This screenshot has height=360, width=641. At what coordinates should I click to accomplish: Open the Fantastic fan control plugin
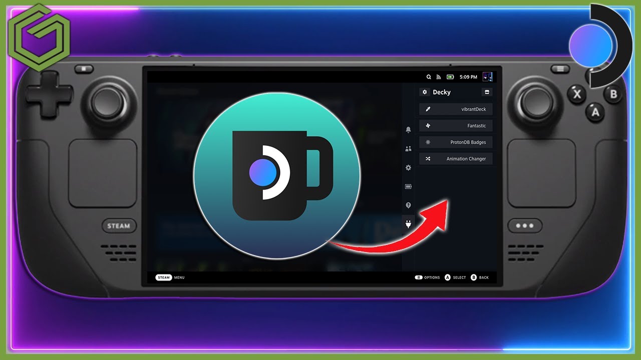click(x=456, y=125)
